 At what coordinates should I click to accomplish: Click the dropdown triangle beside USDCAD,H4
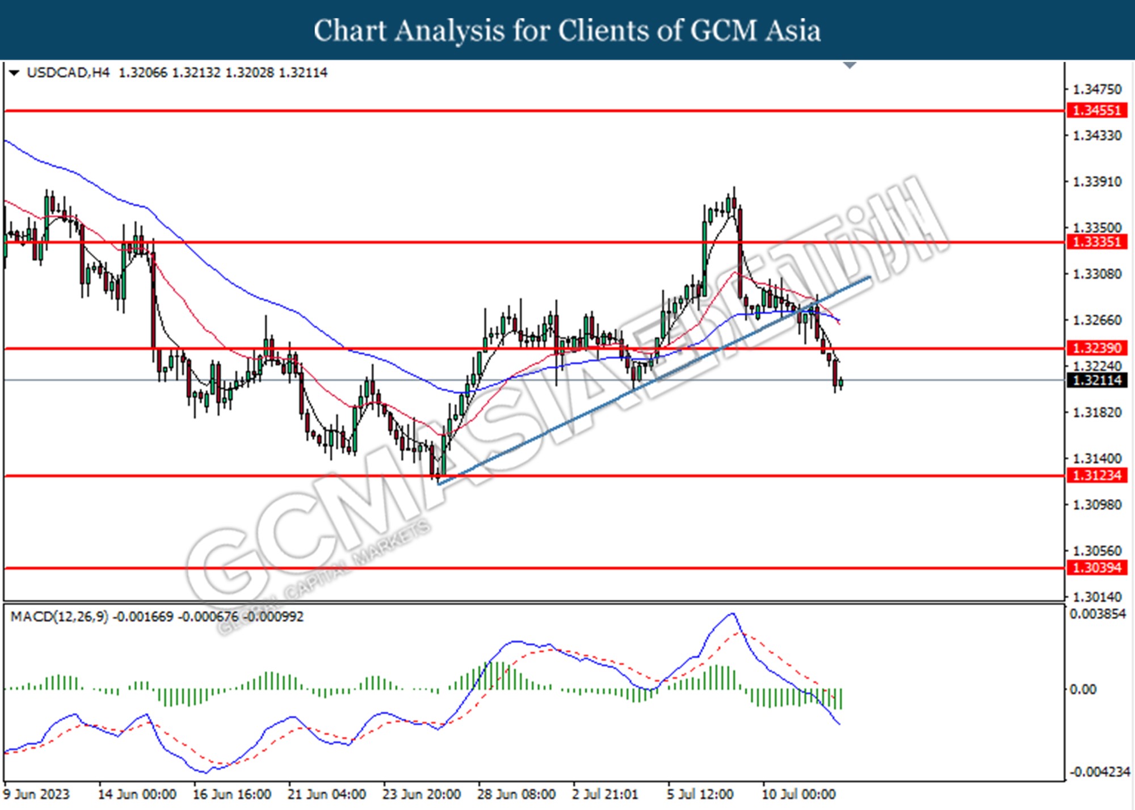click(14, 73)
